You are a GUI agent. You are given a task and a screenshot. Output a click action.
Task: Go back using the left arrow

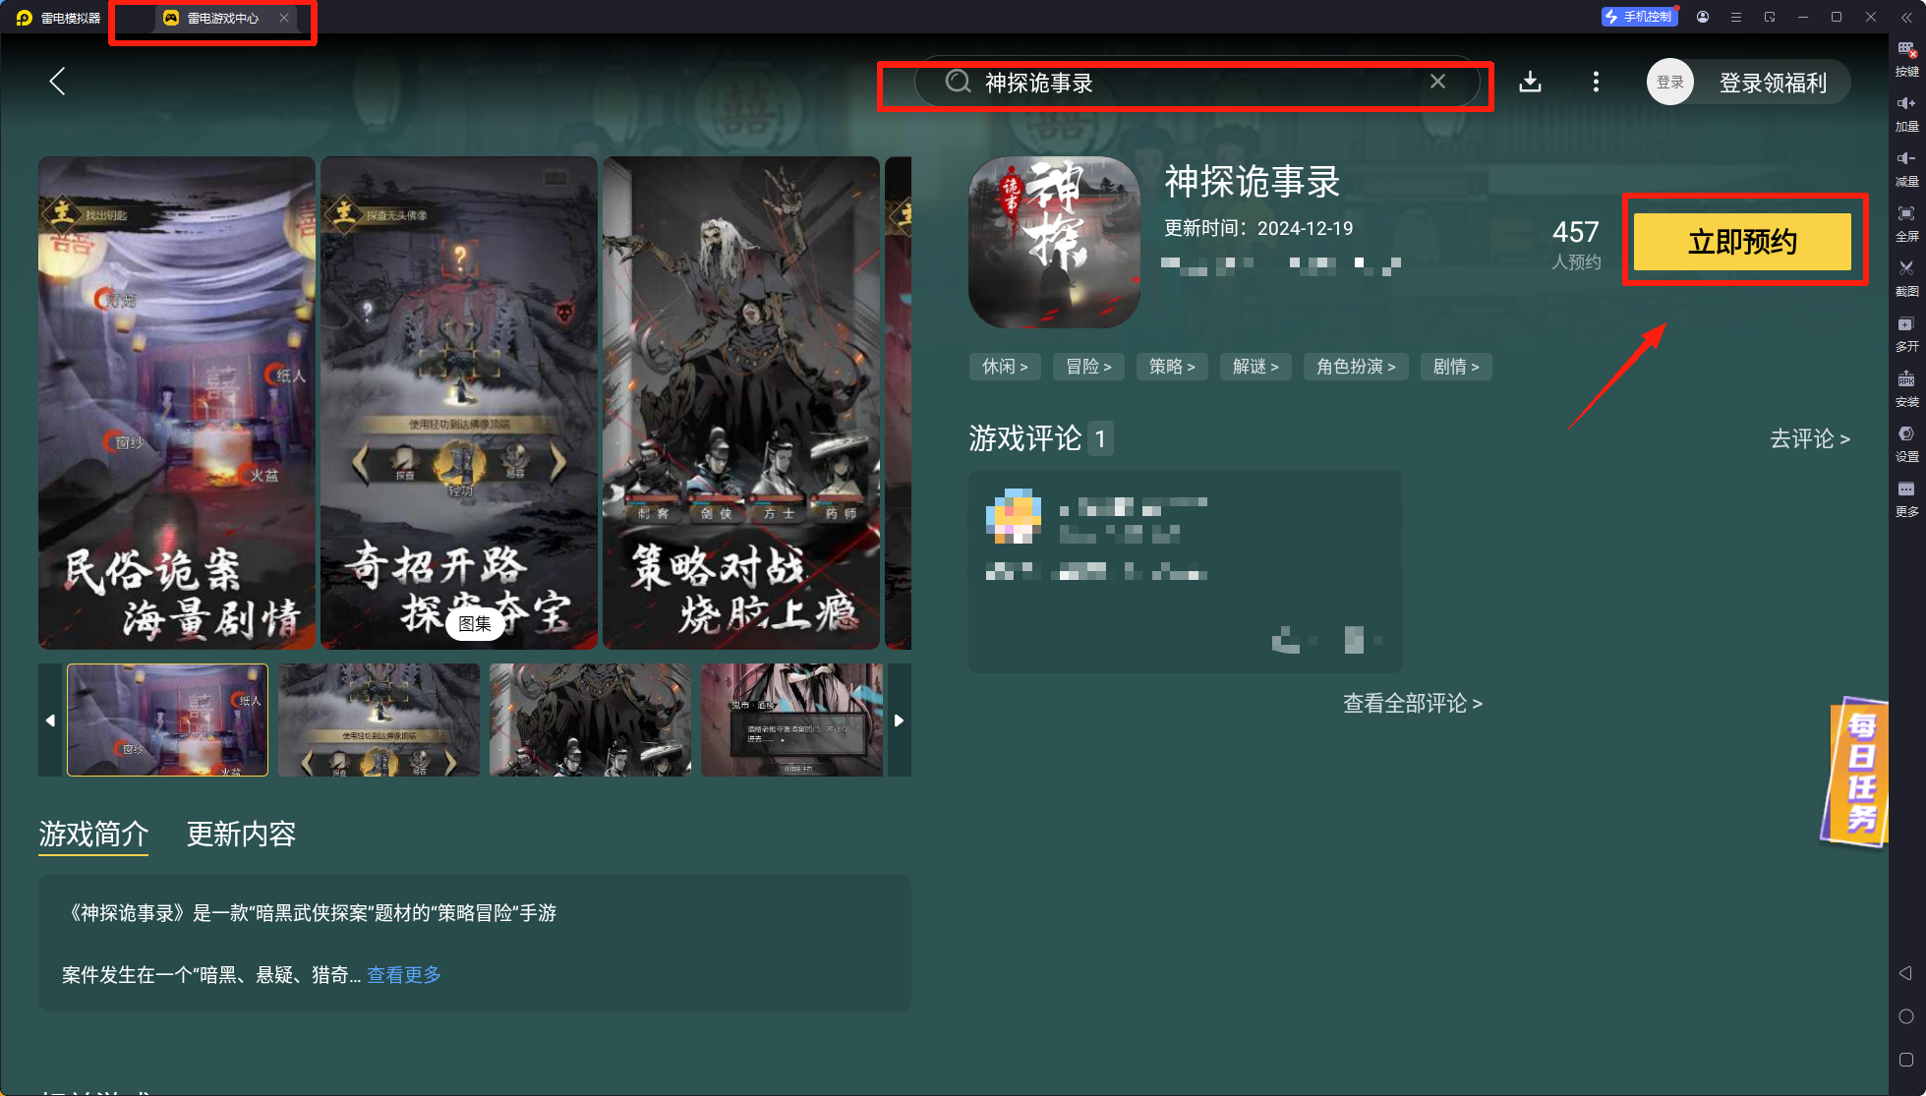pyautogui.click(x=57, y=82)
